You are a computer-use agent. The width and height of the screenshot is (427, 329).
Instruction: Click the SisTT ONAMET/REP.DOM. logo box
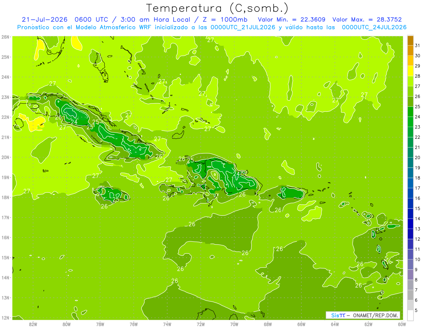point(363,315)
